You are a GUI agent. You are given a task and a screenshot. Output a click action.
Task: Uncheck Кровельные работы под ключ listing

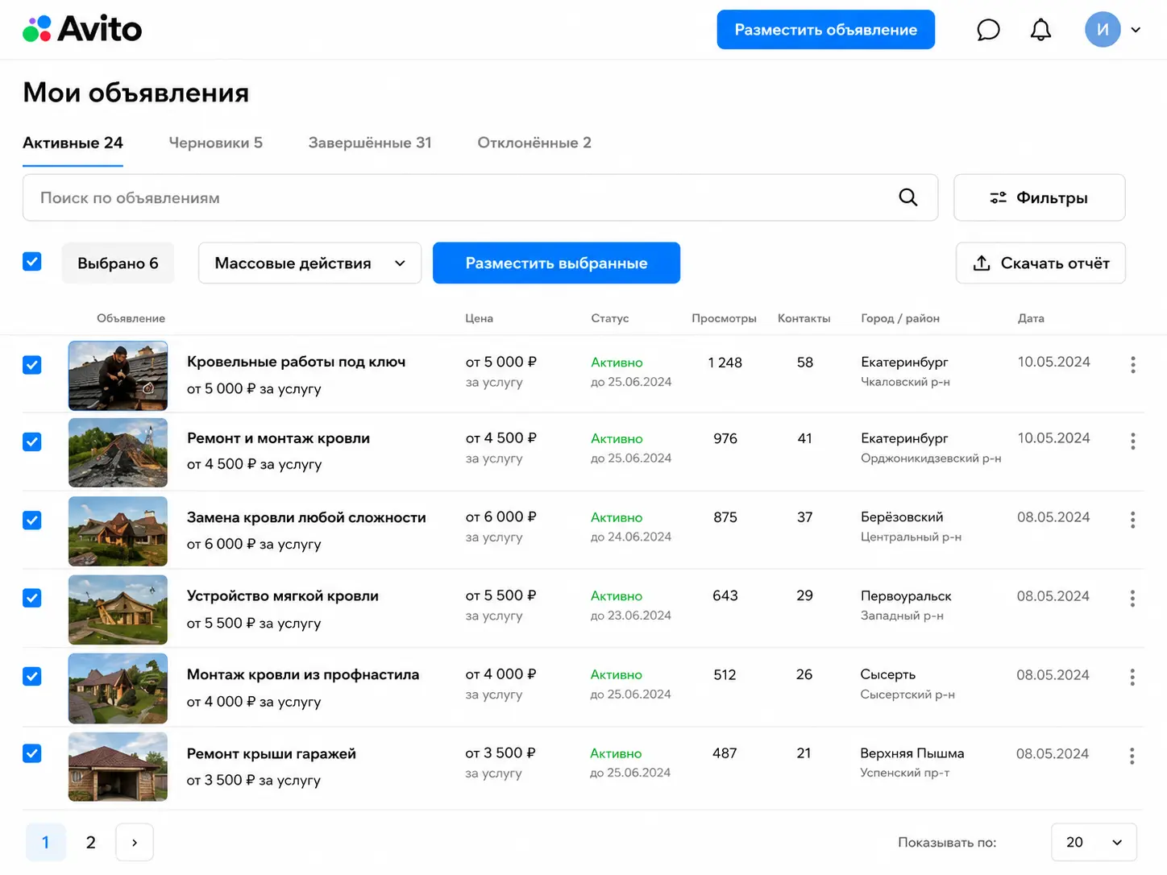point(32,365)
